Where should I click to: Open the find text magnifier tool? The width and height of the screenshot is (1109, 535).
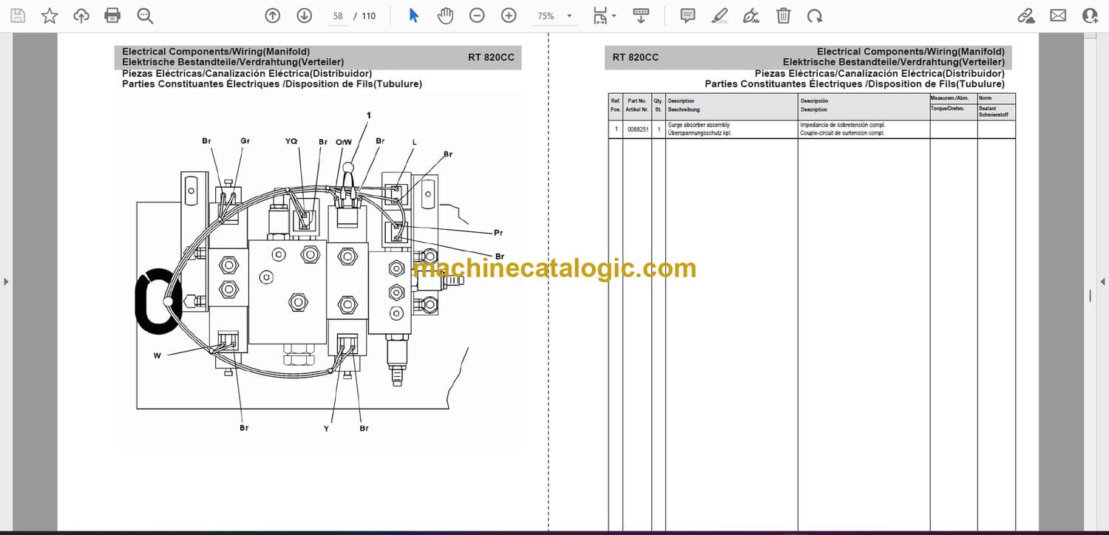click(145, 16)
